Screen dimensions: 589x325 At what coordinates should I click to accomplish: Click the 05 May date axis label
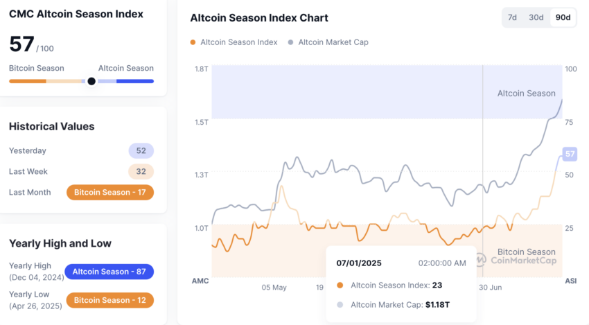tap(274, 288)
